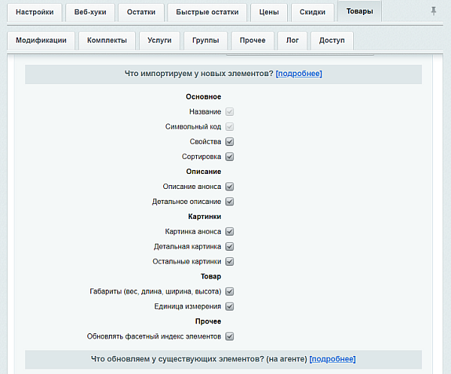Uncheck the Свойства checkbox
Image resolution: width=451 pixels, height=374 pixels.
click(230, 141)
